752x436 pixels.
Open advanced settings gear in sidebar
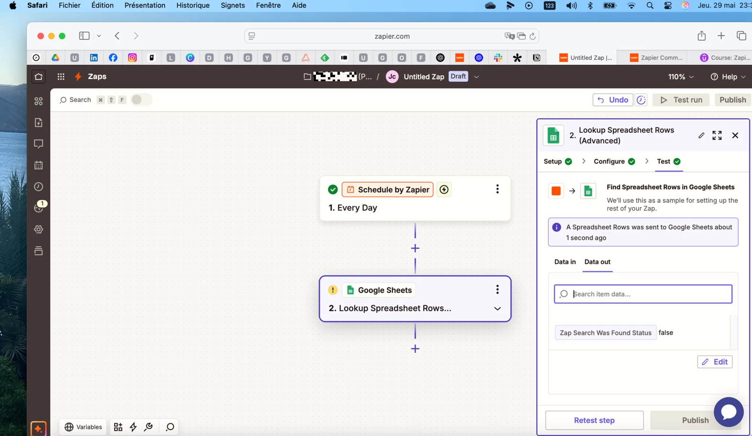point(39,229)
